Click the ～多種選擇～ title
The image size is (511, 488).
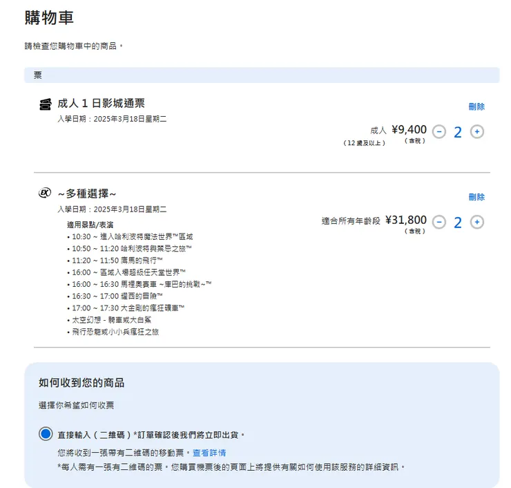[x=87, y=194]
